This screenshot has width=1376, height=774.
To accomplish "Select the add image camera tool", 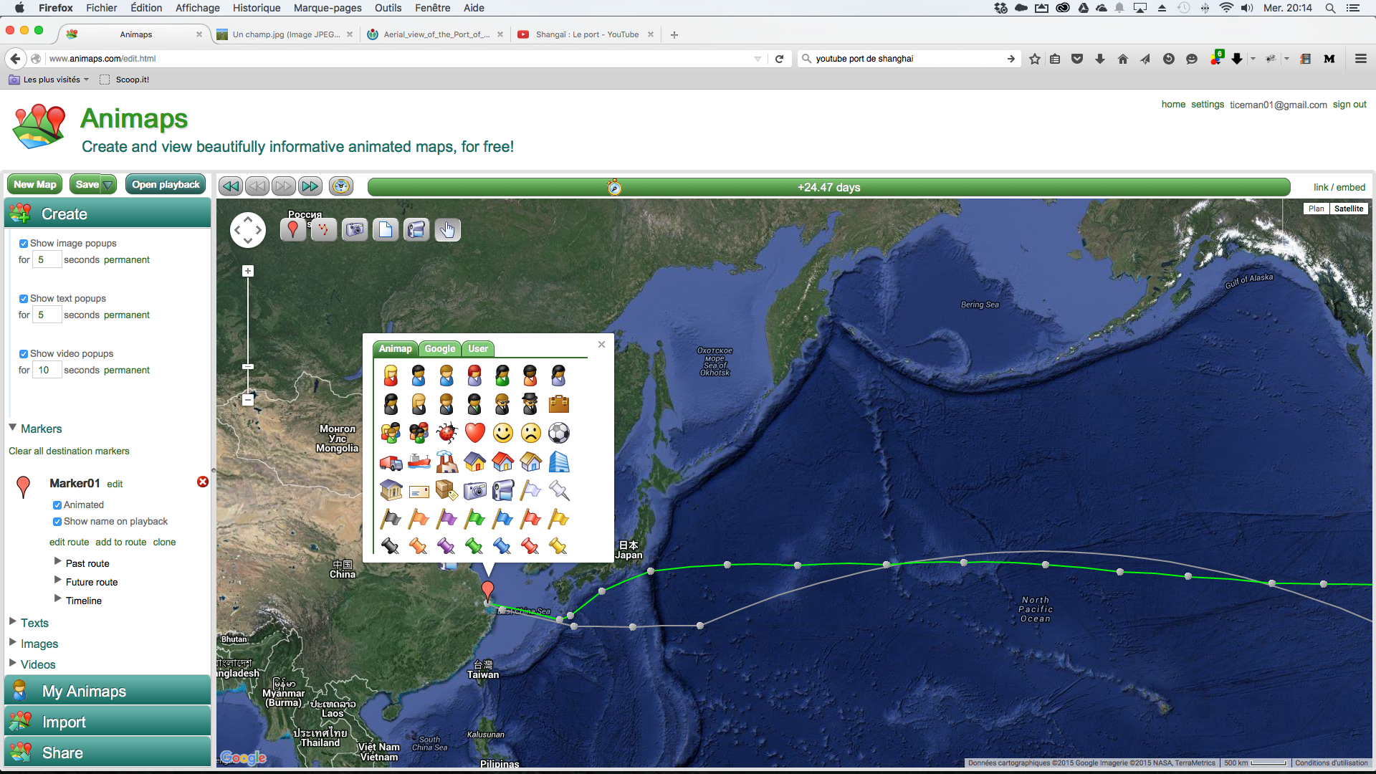I will pos(355,229).
